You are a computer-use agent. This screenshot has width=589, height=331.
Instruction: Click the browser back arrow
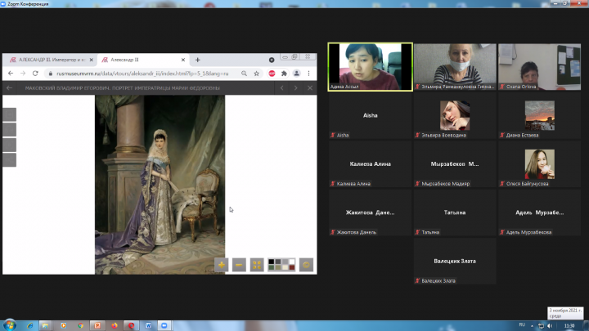[x=11, y=74]
